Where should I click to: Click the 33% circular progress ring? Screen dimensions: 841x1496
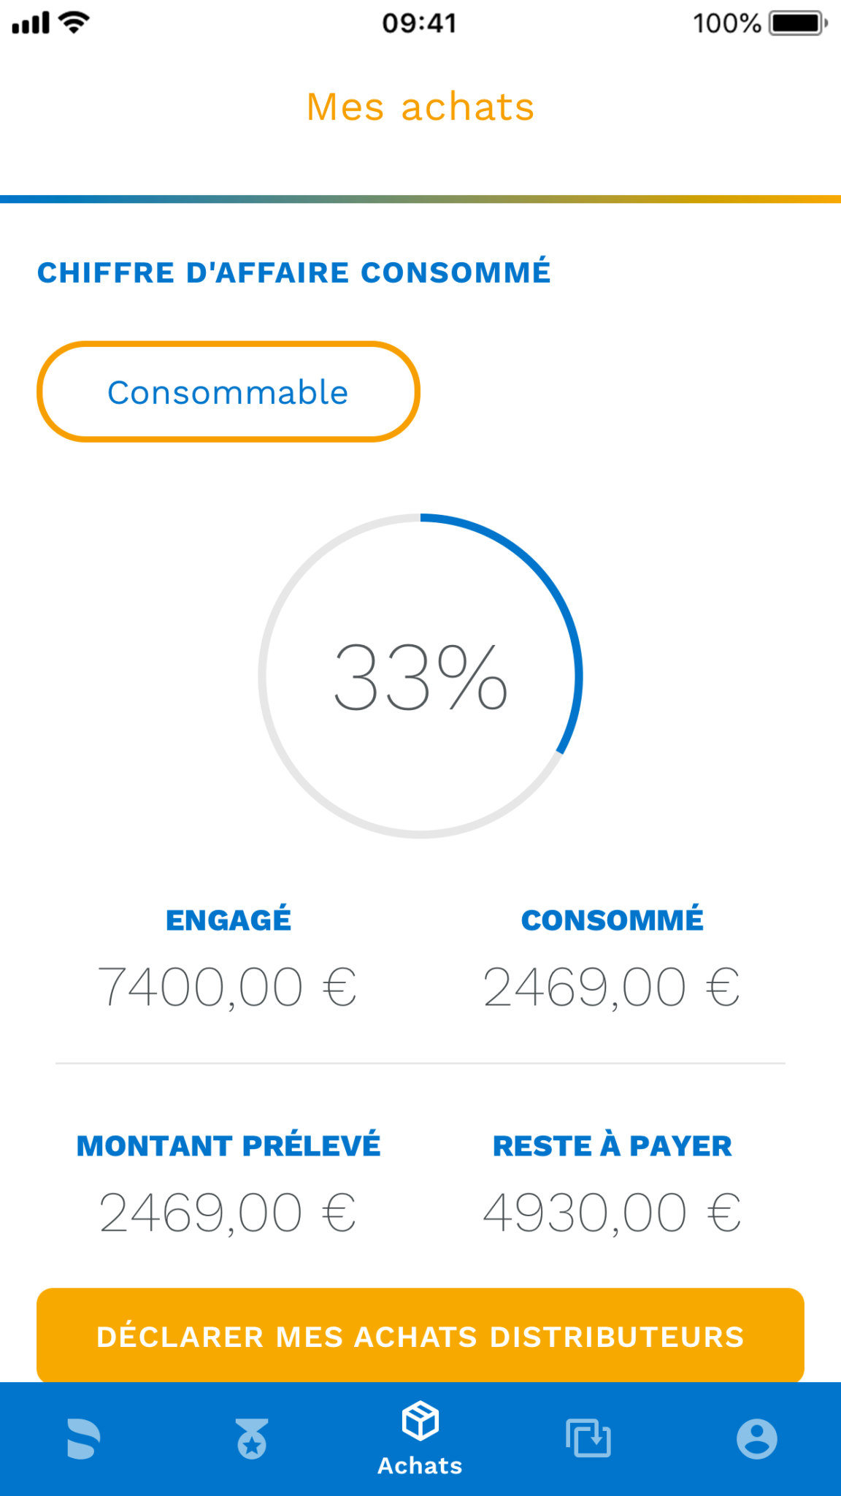coord(420,676)
